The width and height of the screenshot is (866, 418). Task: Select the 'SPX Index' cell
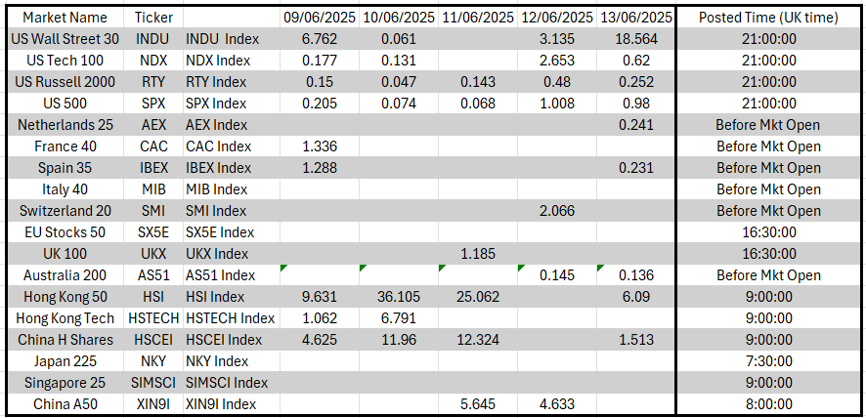(x=231, y=104)
